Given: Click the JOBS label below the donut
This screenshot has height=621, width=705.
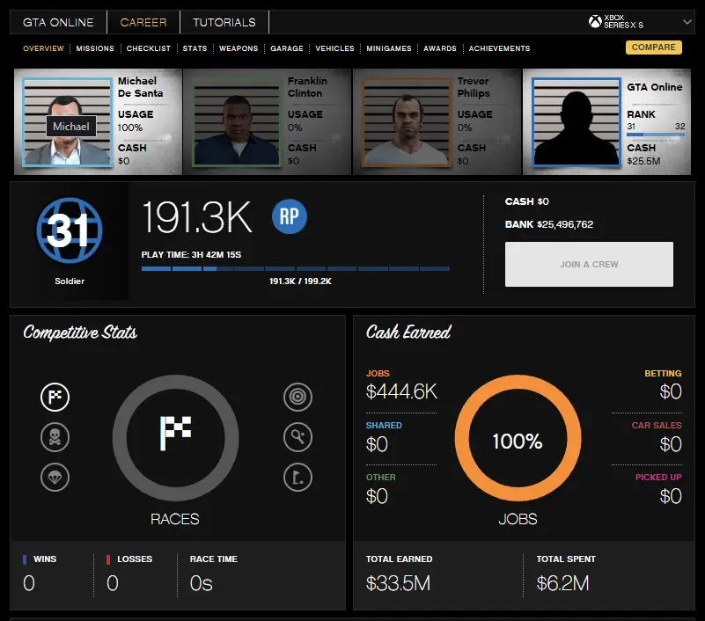Looking at the screenshot, I should [x=518, y=519].
